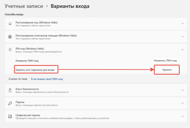
Task: Click the password key icon
Action: [x=10, y=103]
